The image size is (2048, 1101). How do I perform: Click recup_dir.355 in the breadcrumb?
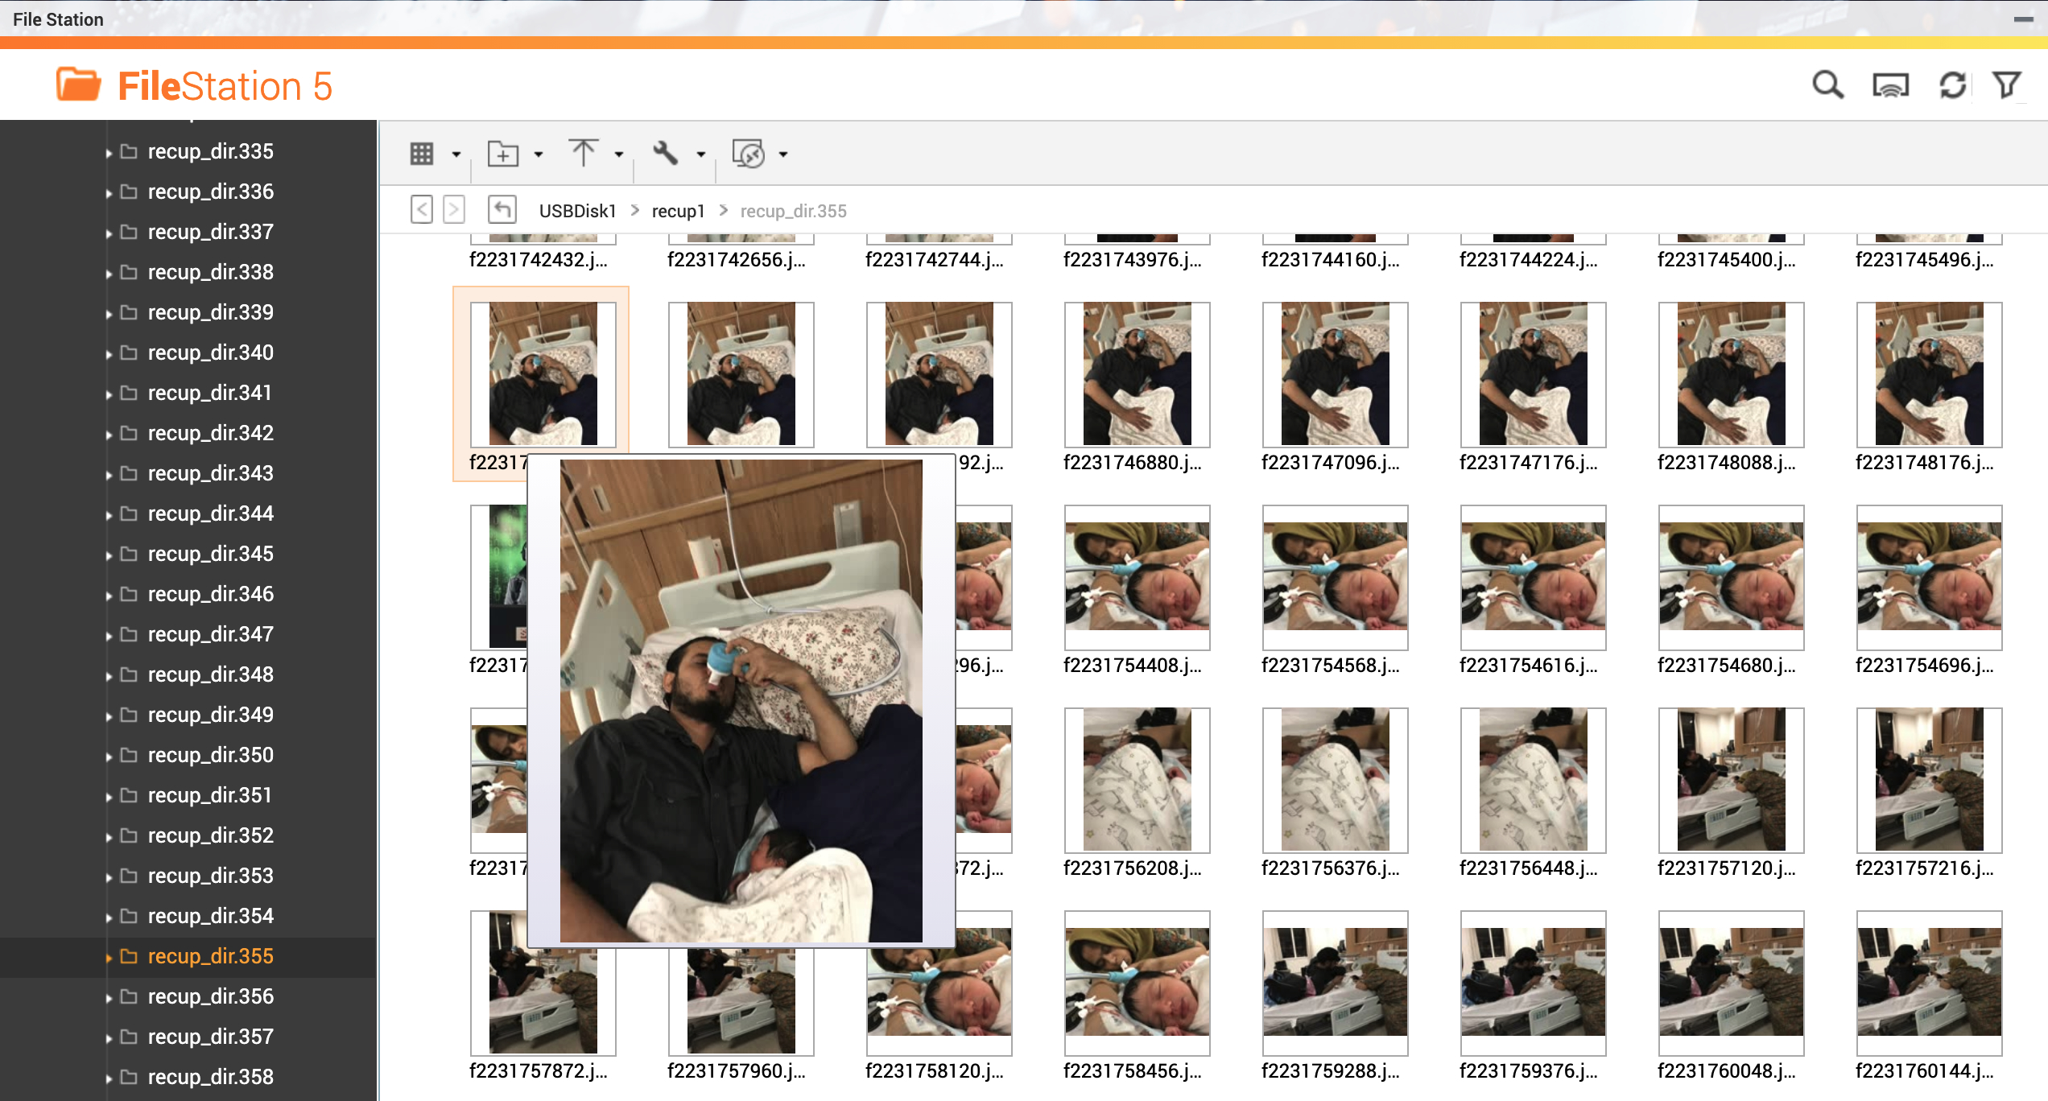click(x=793, y=211)
